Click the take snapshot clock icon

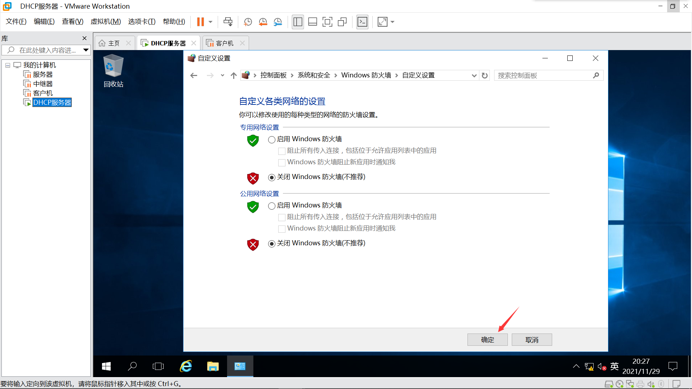pos(248,22)
